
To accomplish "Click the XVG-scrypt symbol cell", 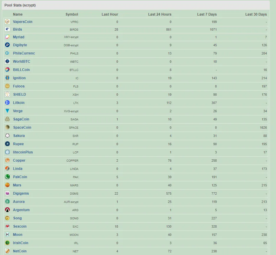I will point(71,111).
